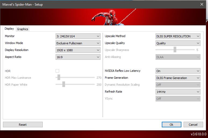208x138 pixels.
Task: Click the Display Resolution label
Action: coord(17,50)
